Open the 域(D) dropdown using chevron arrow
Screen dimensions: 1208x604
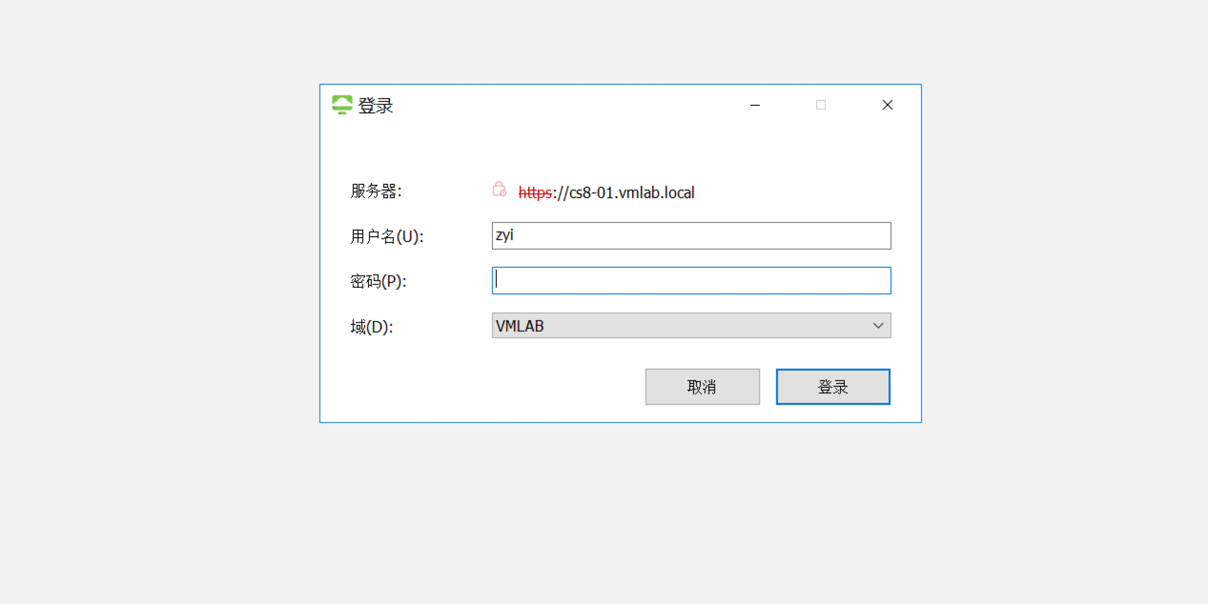coord(878,326)
